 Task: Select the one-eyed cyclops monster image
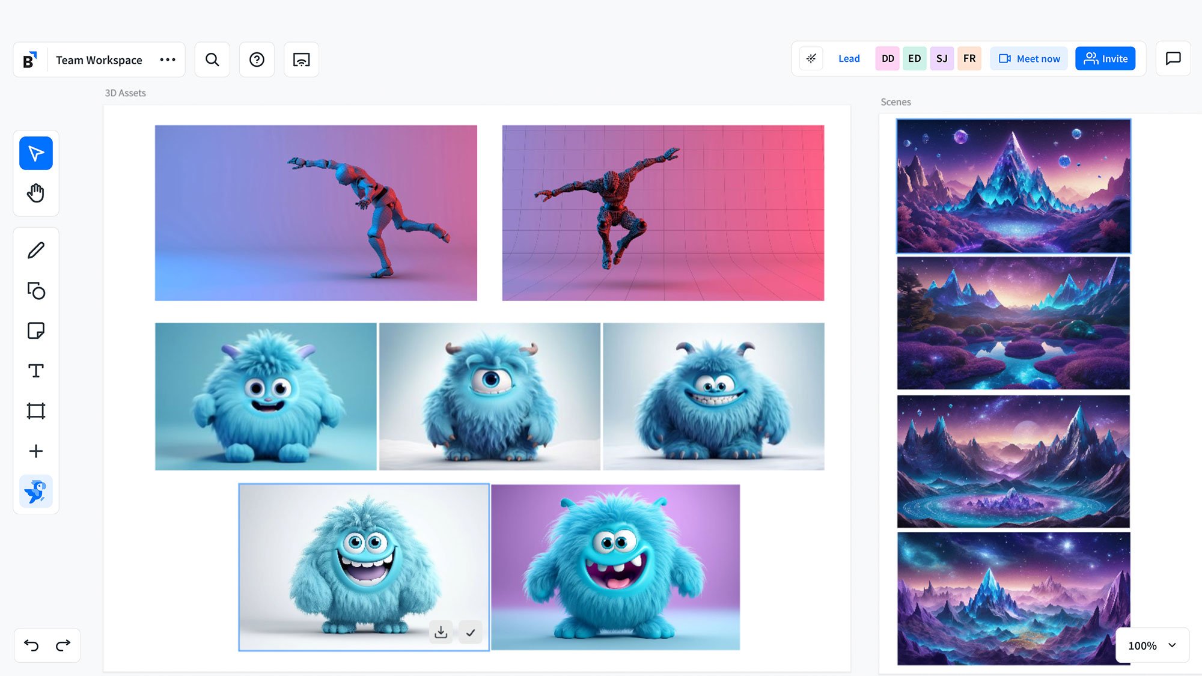pyautogui.click(x=490, y=397)
